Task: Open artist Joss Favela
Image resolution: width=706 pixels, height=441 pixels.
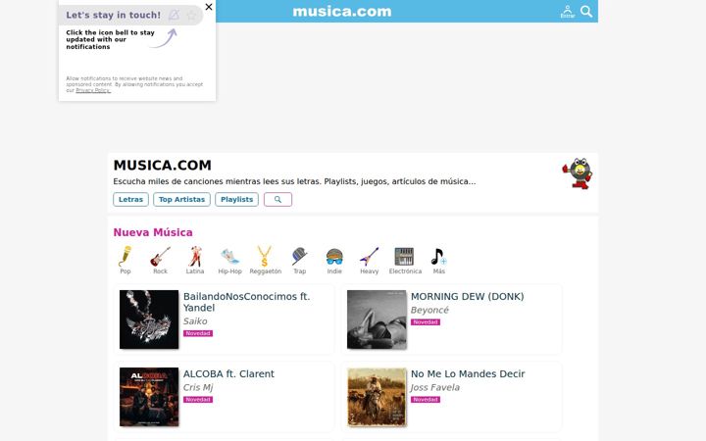Action: tap(435, 387)
